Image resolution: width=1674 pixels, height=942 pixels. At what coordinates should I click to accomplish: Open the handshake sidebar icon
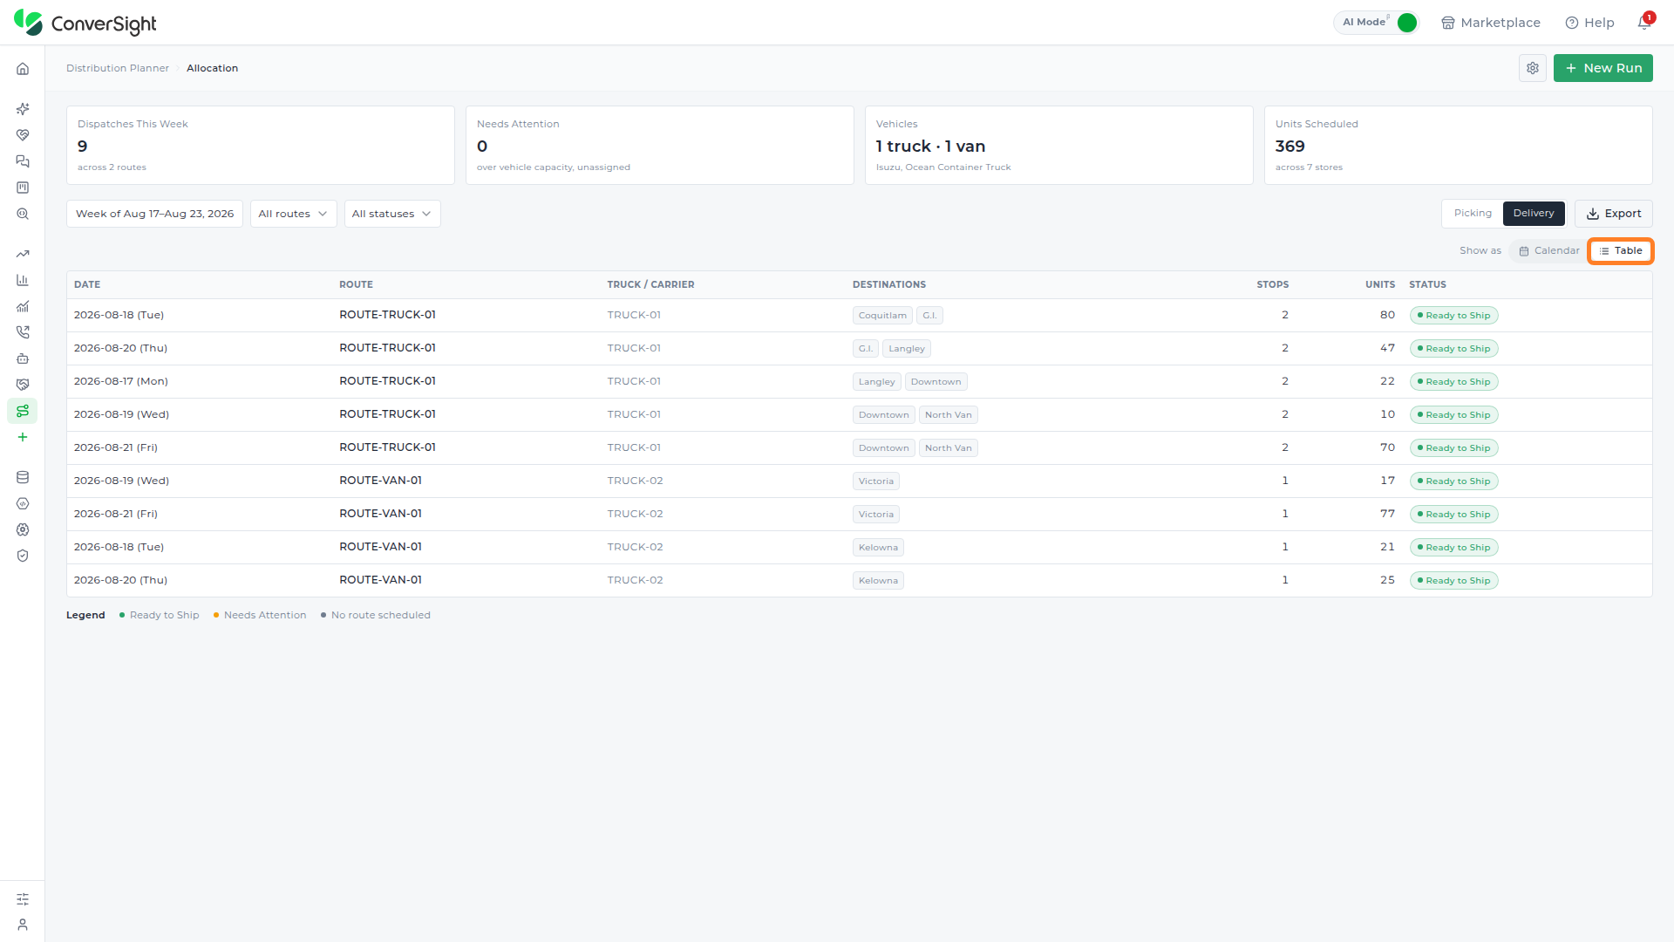click(23, 385)
